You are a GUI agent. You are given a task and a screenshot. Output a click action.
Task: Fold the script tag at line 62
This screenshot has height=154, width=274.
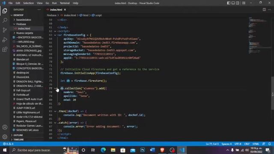pos(55,31)
